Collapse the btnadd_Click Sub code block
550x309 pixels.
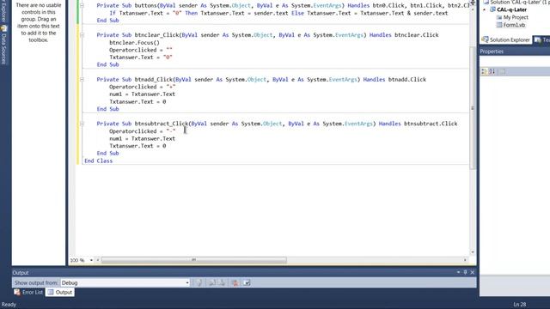[x=82, y=80]
